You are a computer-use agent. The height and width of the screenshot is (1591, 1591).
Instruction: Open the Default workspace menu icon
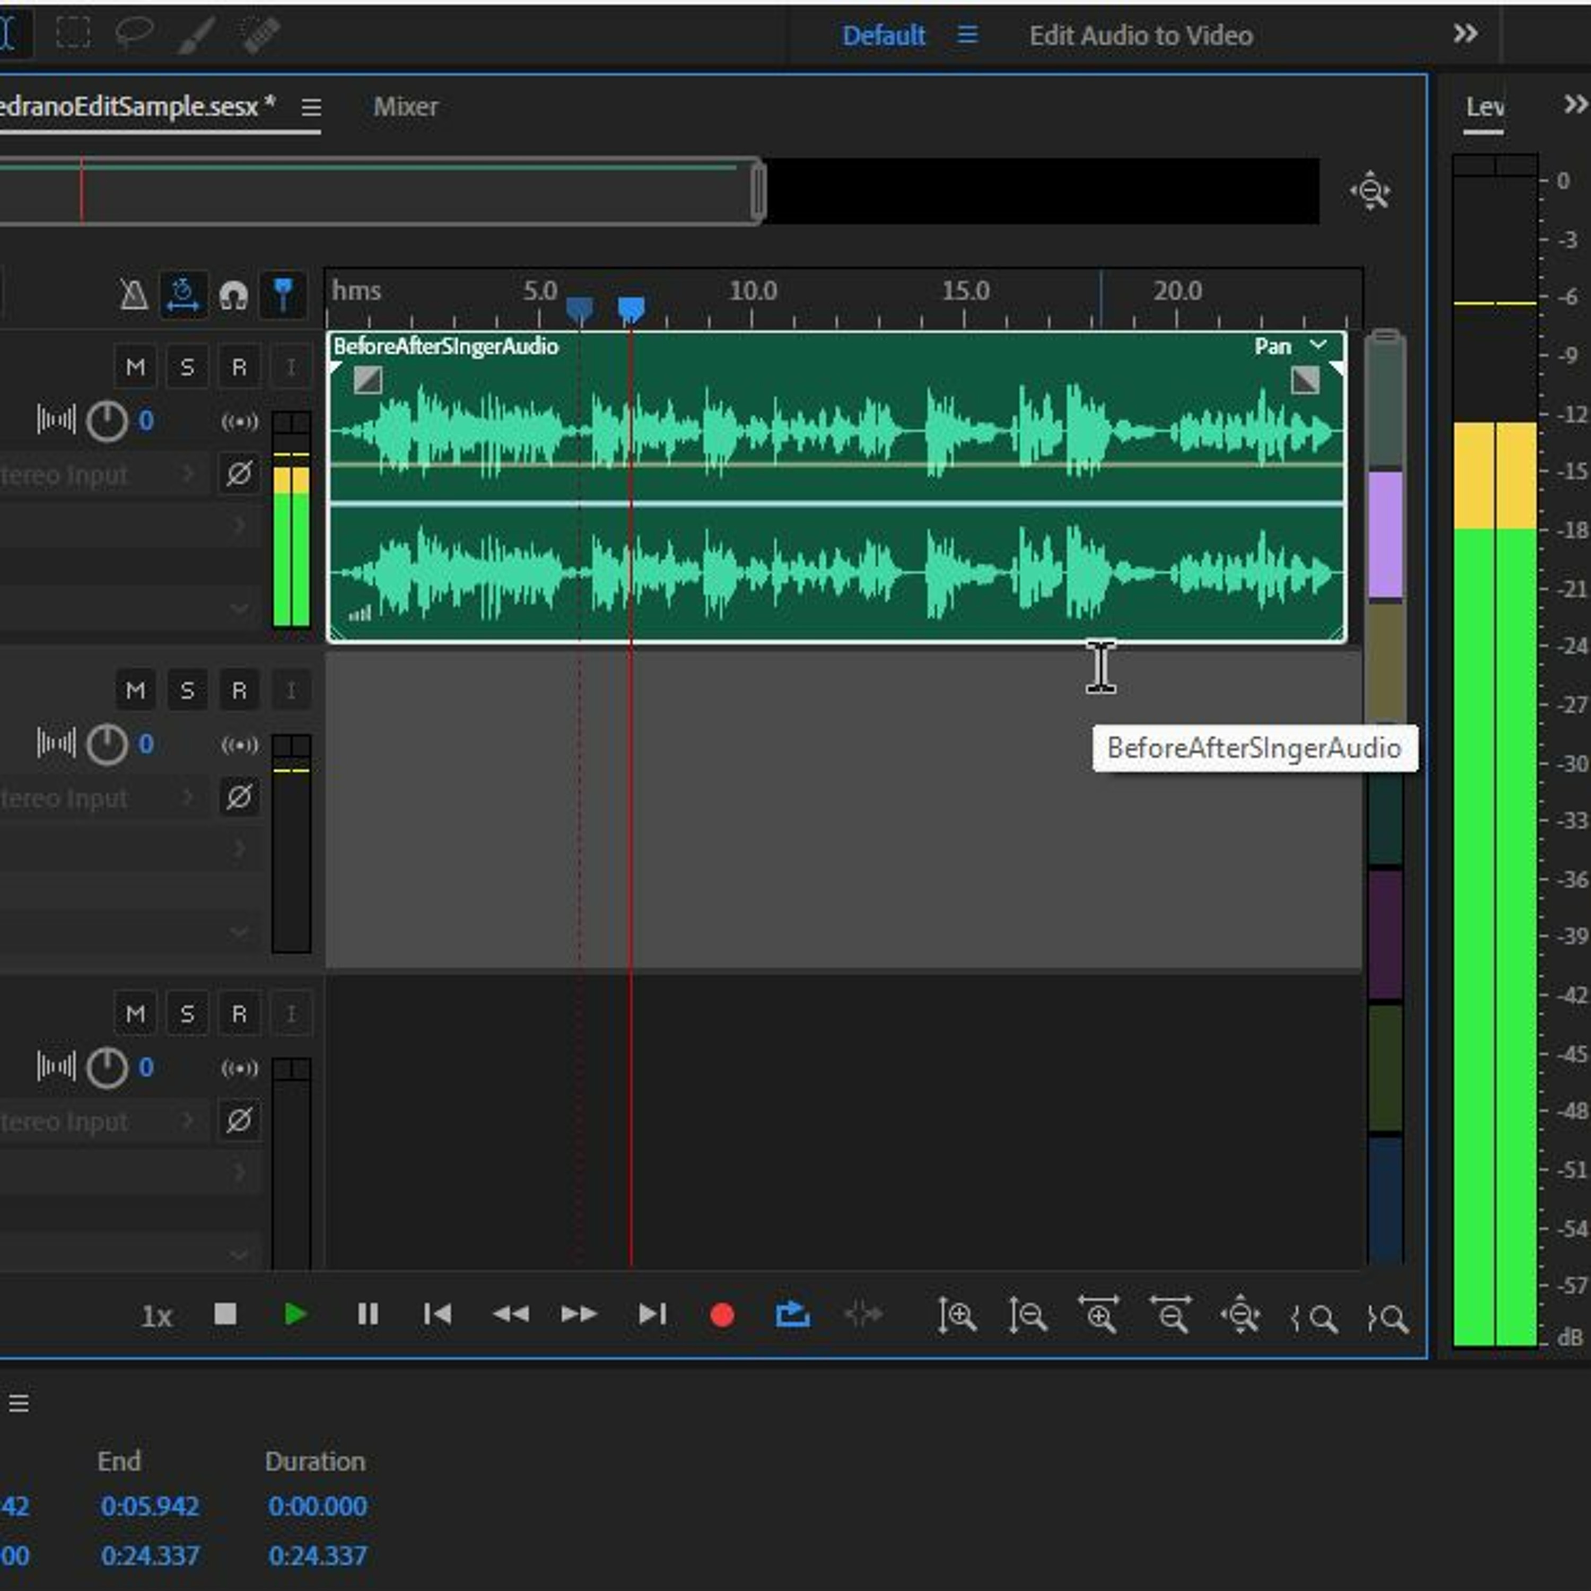968,34
